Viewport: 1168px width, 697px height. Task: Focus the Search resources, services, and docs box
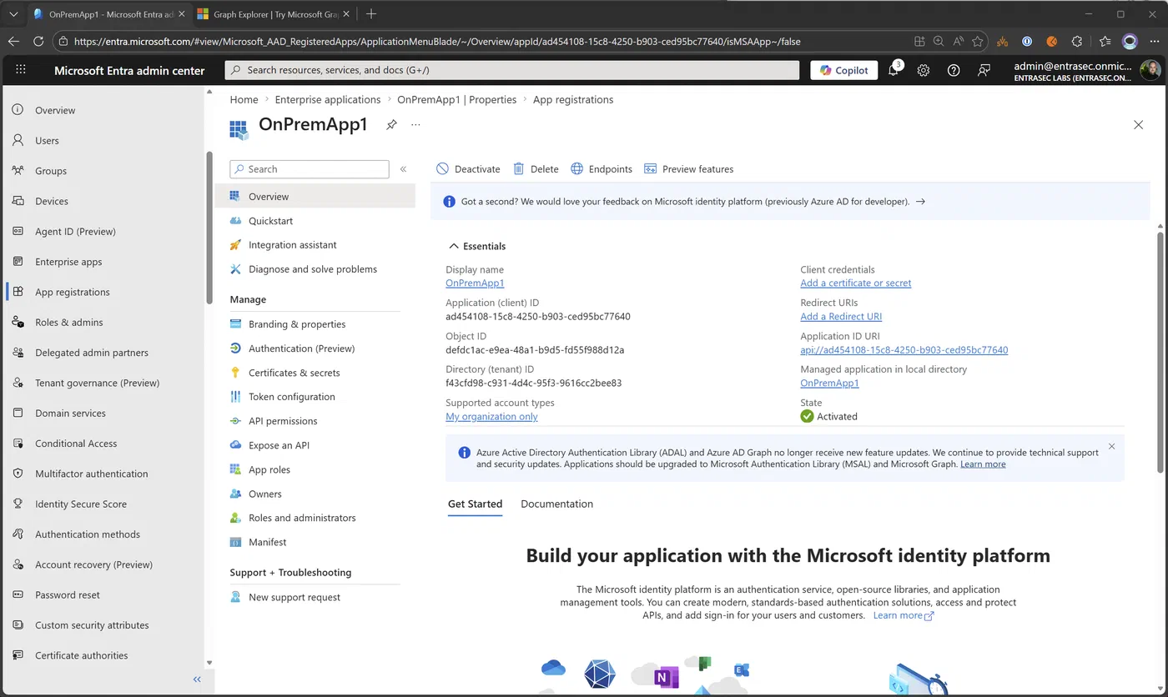tap(512, 71)
